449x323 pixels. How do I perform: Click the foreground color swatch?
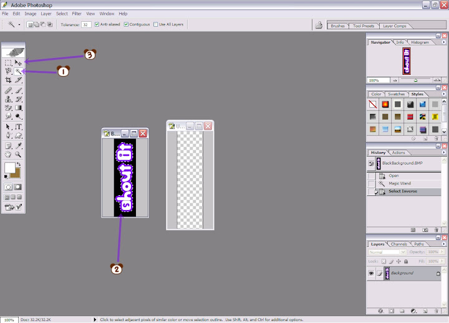tap(10, 168)
